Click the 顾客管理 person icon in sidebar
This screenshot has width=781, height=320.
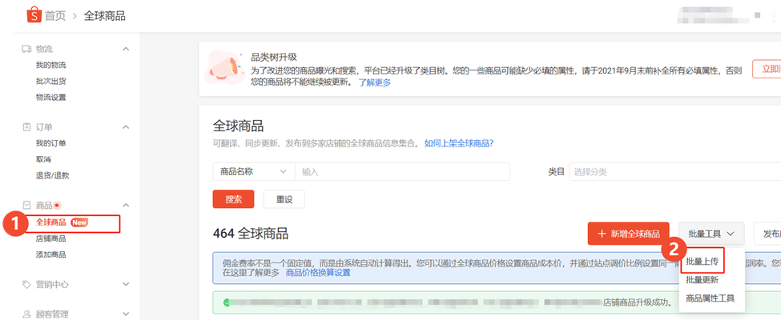point(26,314)
